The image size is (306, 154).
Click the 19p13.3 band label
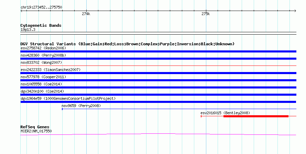coord(28,30)
